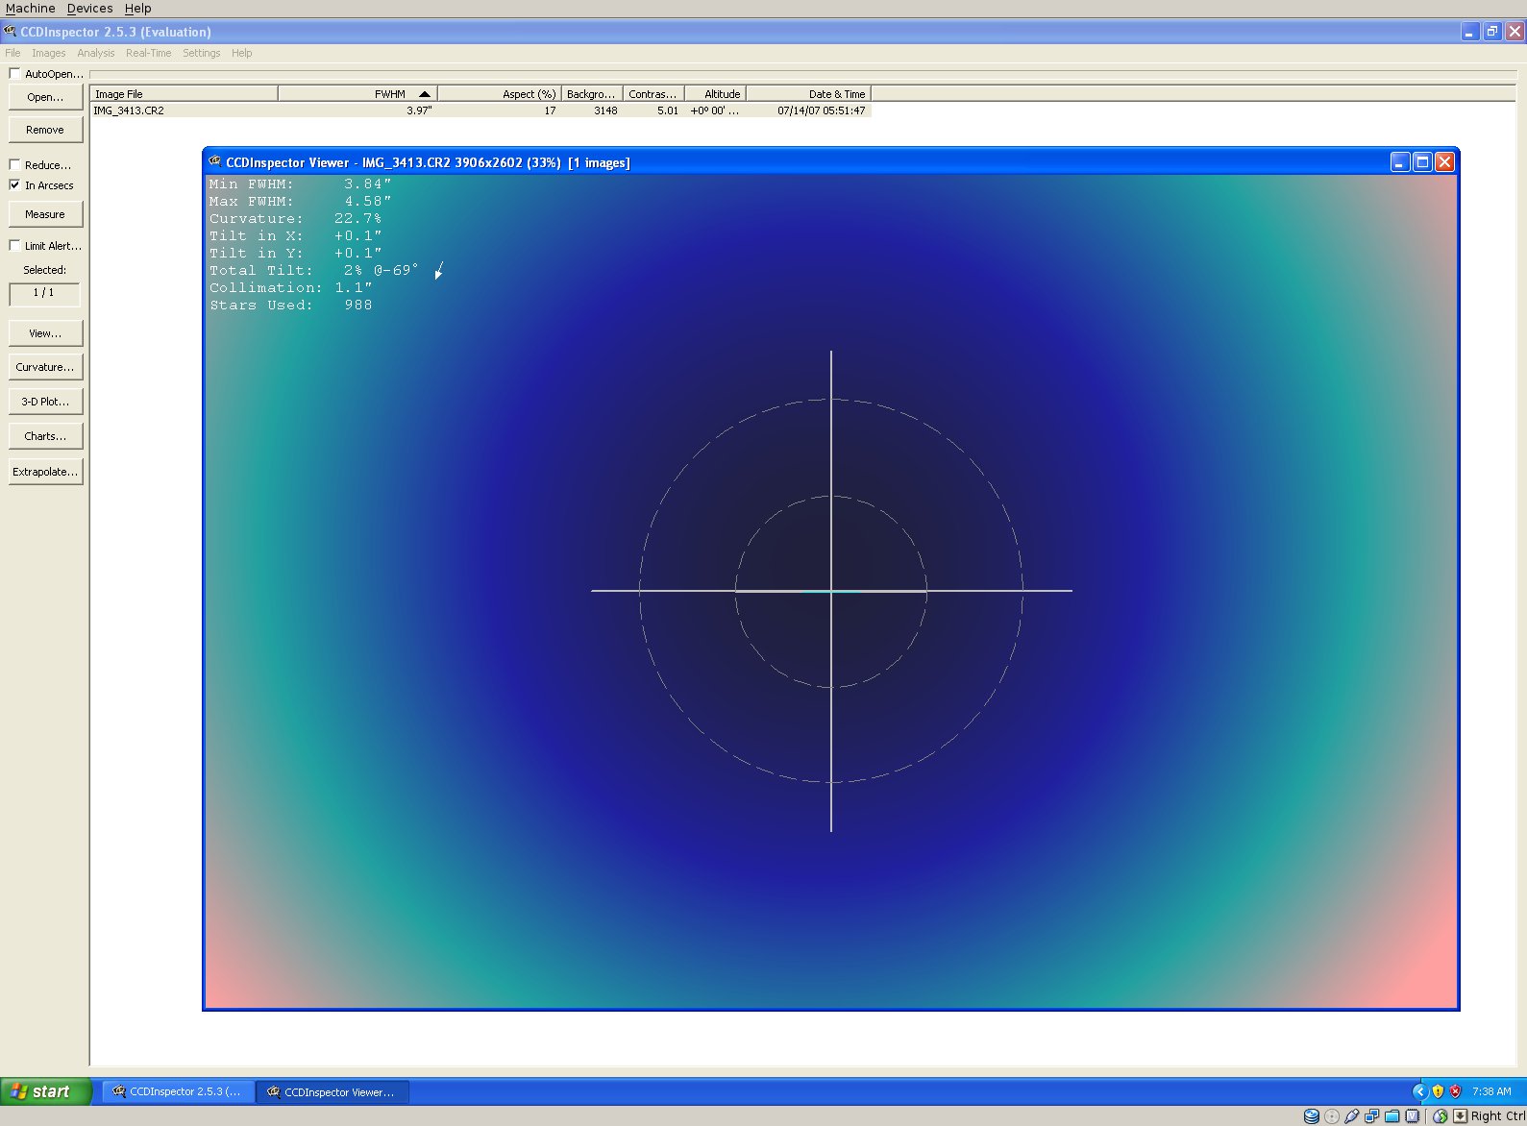Sort by the FWHM column header

[x=357, y=94]
